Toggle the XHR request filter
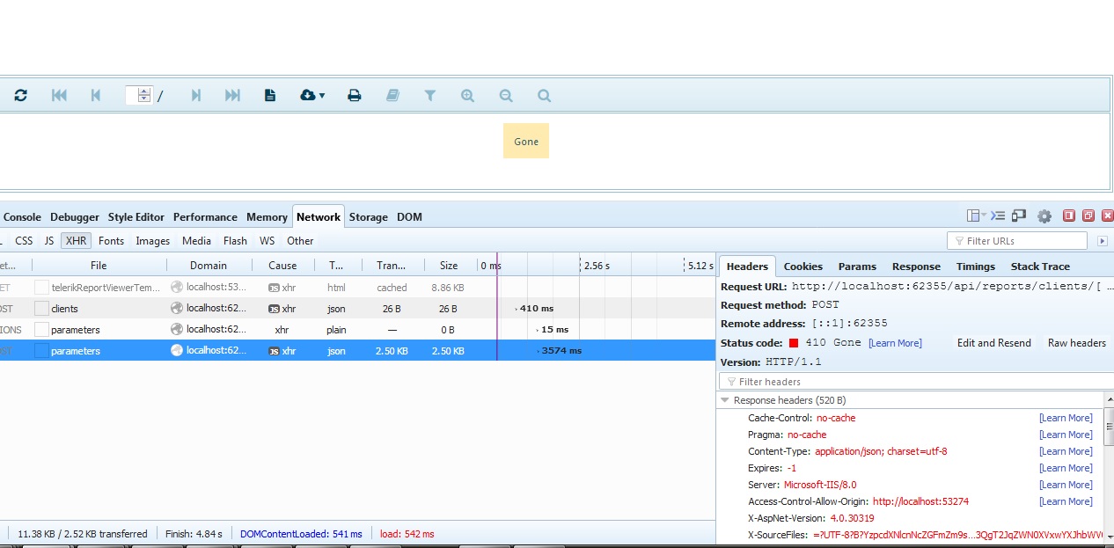Screen dimensions: 1114x548 76,241
